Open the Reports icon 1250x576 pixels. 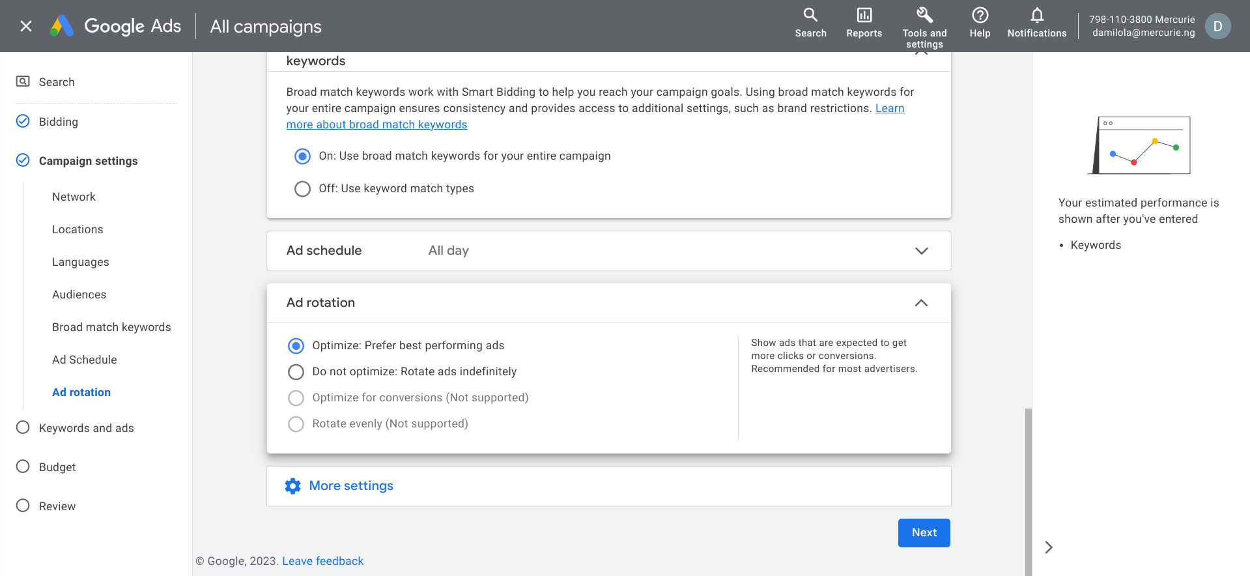tap(864, 15)
